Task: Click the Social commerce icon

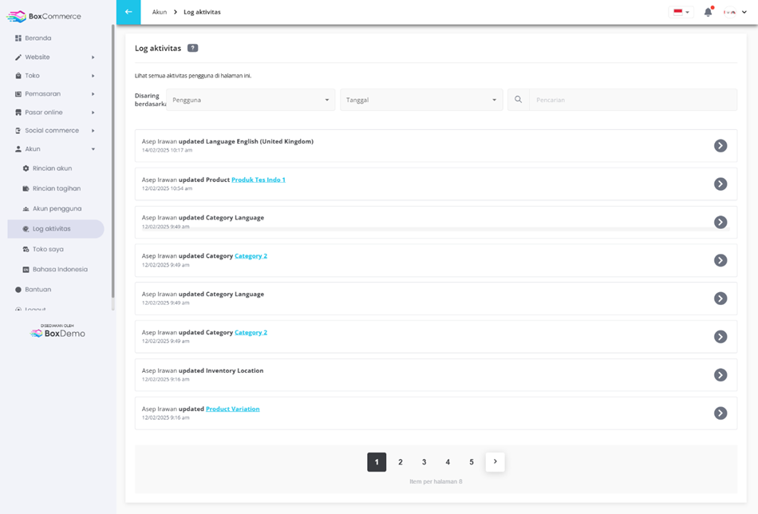Action: coord(18,131)
